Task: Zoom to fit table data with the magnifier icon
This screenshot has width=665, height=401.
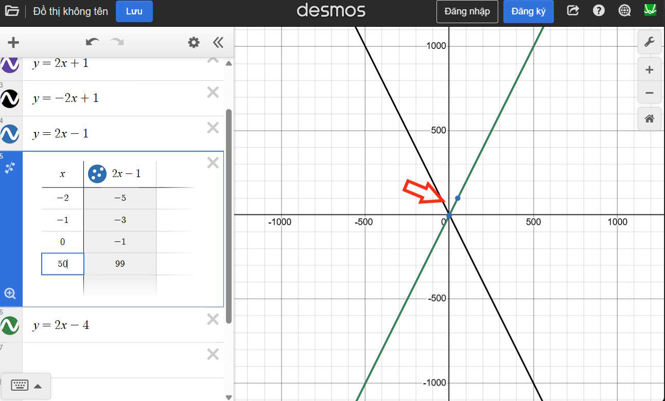Action: click(x=10, y=293)
